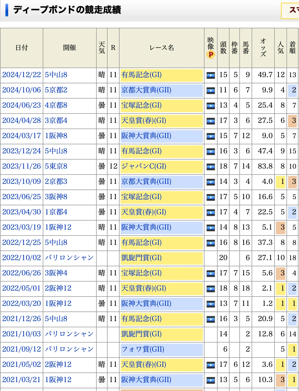Play video for 2024/03/17 阪神大賞典

coord(210,136)
